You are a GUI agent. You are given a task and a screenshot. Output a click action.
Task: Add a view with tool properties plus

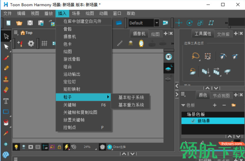[x=236, y=33]
